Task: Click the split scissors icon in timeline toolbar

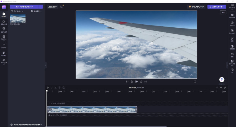Action: point(55,87)
